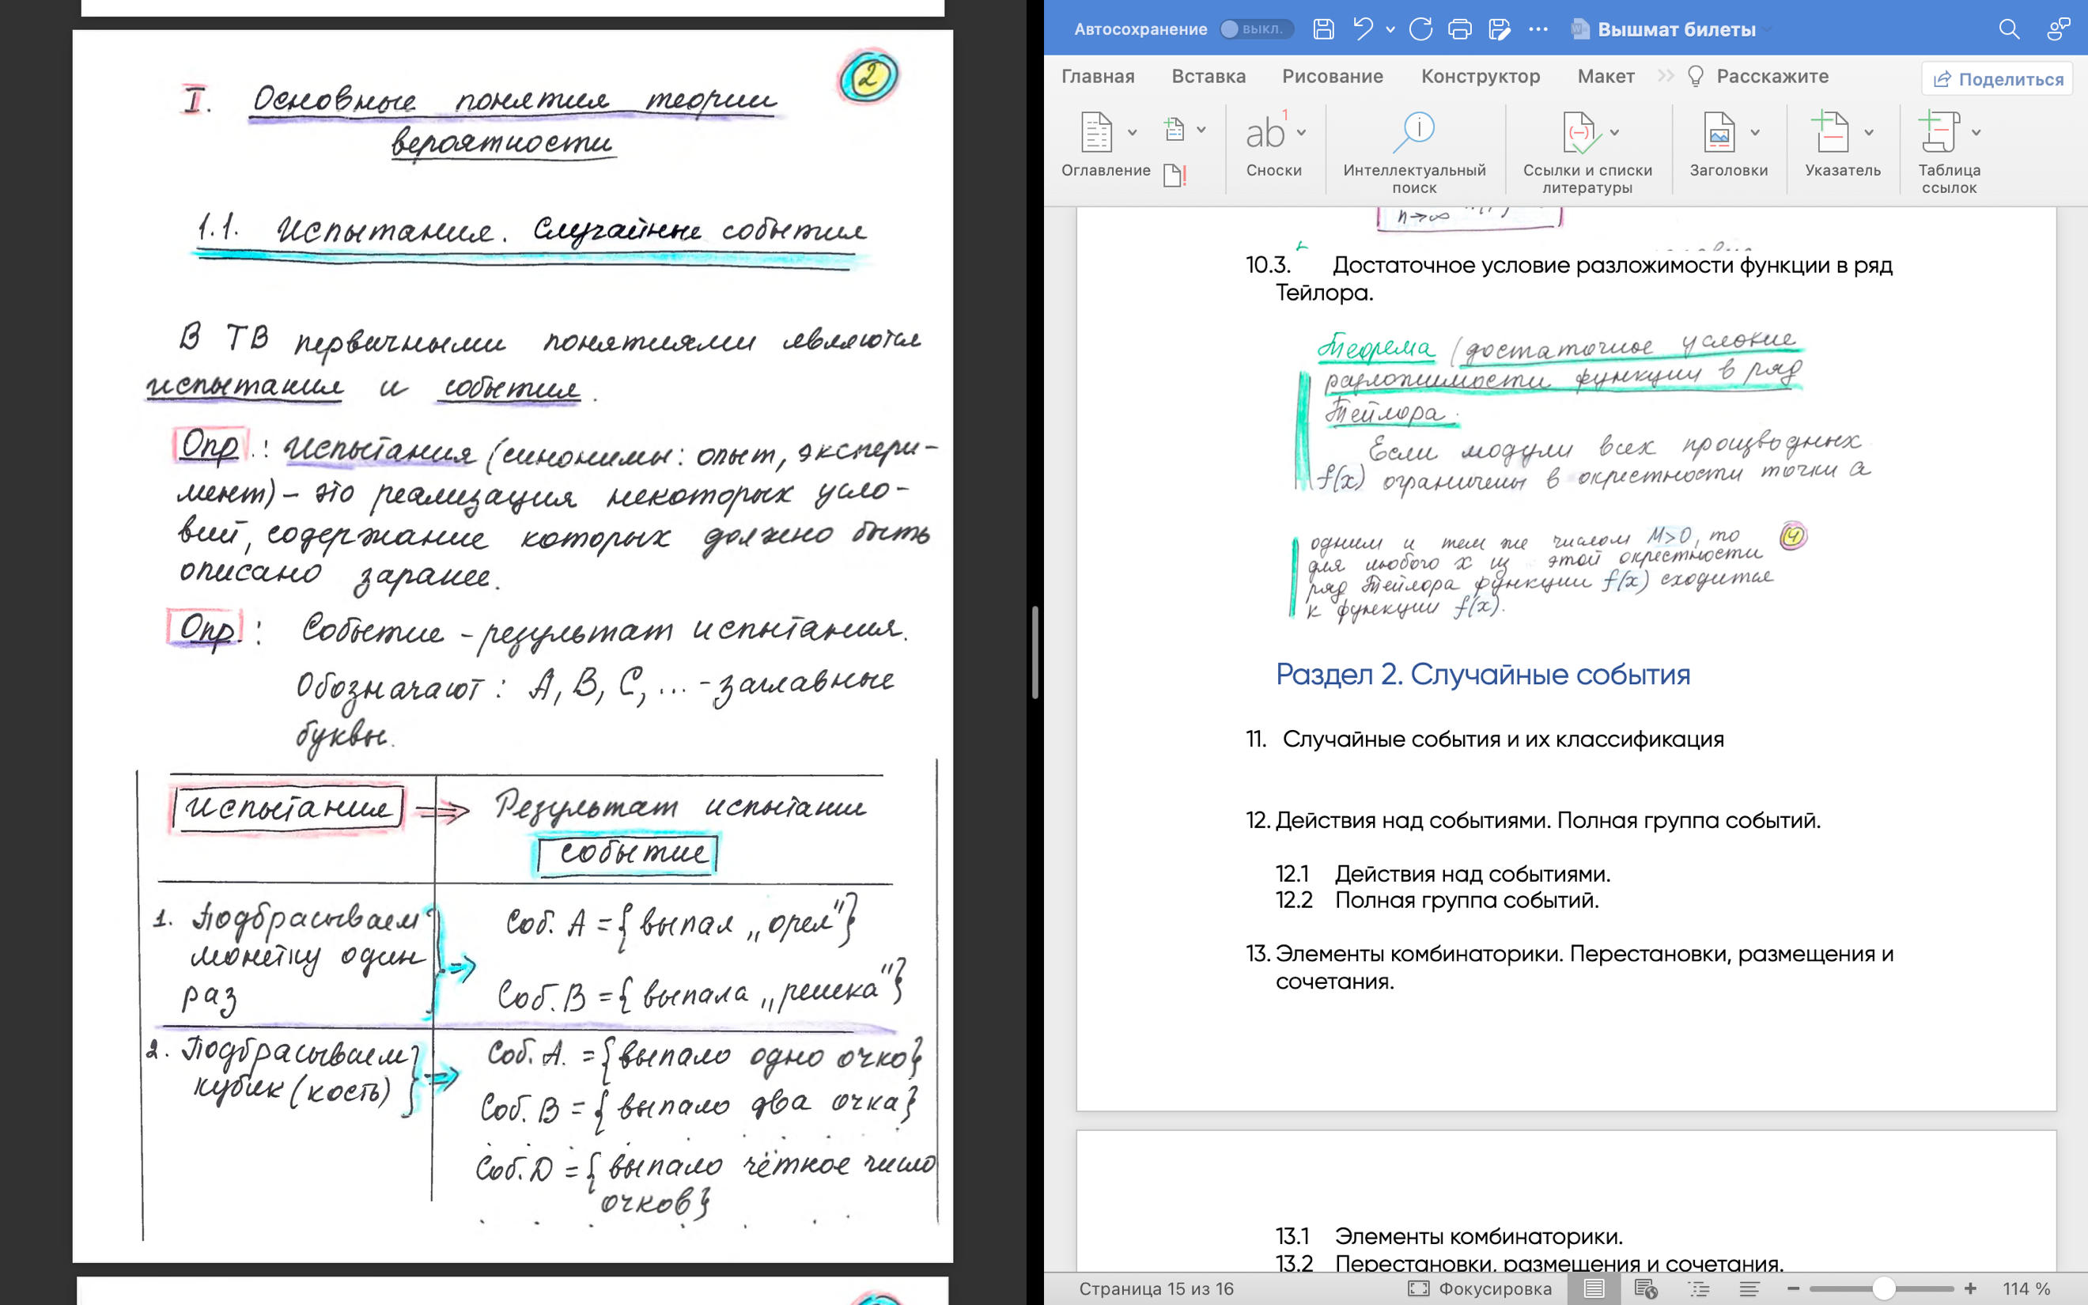Screen dimensions: 2088x1305
Task: Click the Сноски footnotes ab icon
Action: pyautogui.click(x=1265, y=132)
